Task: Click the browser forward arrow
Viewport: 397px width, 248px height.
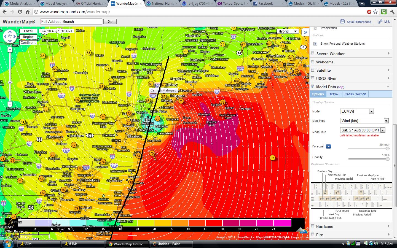Action: [x=12, y=12]
